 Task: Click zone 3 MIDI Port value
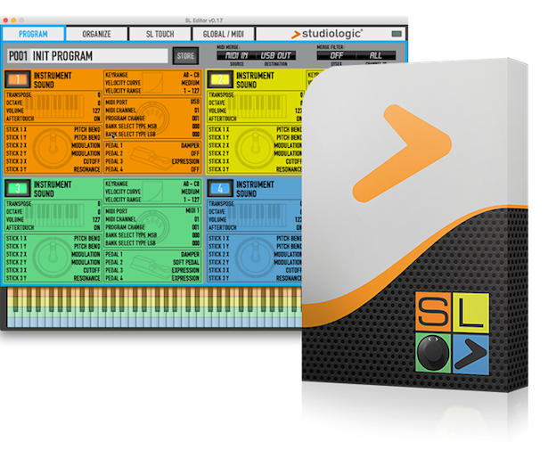pos(188,210)
